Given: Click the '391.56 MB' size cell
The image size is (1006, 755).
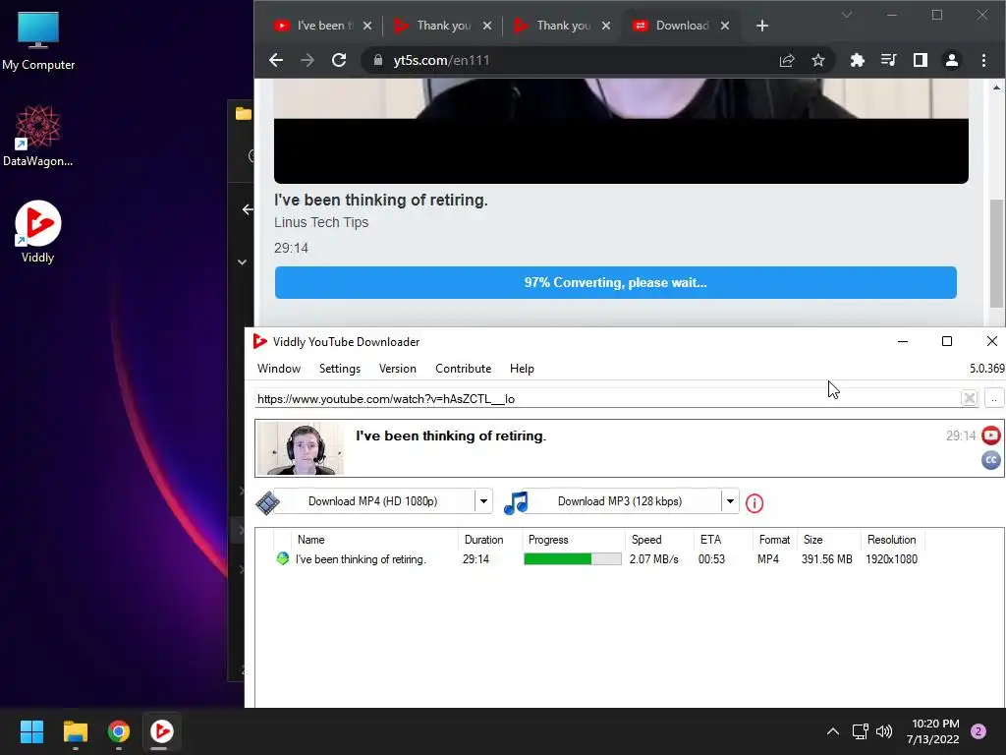Looking at the screenshot, I should (826, 559).
